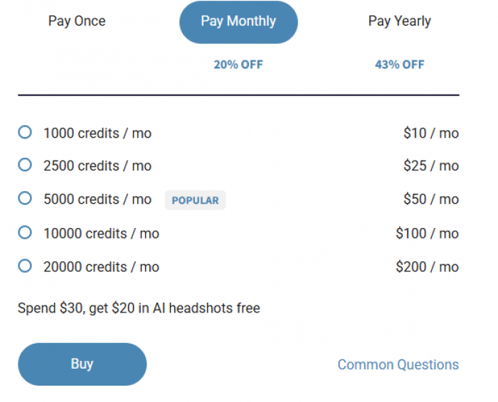Image resolution: width=498 pixels, height=402 pixels.
Task: Click the $10 / mo price
Action: [x=430, y=133]
